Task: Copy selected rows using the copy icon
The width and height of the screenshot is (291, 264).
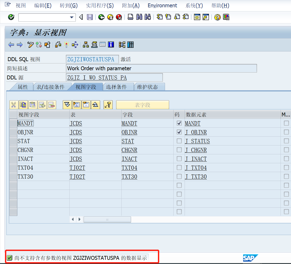Action: [23, 104]
